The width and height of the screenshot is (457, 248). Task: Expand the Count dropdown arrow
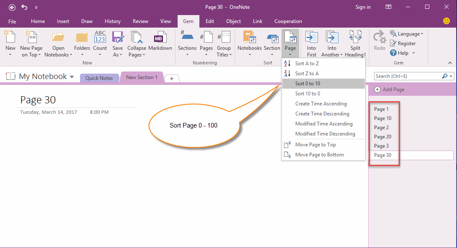pos(100,55)
